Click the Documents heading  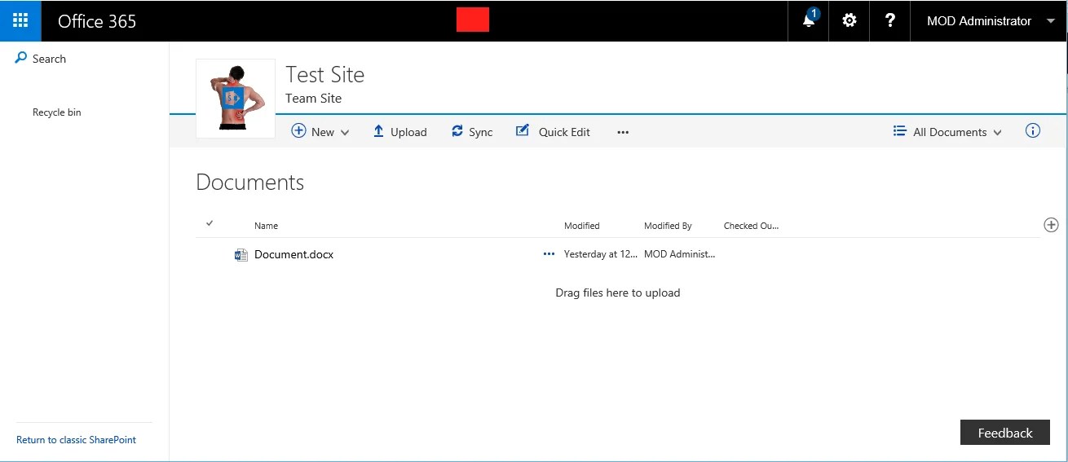point(250,183)
